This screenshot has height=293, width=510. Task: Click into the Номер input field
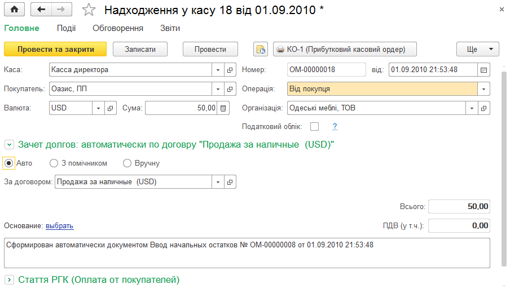click(x=327, y=70)
